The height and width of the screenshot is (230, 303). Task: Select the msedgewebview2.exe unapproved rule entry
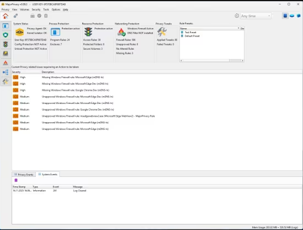point(157,116)
